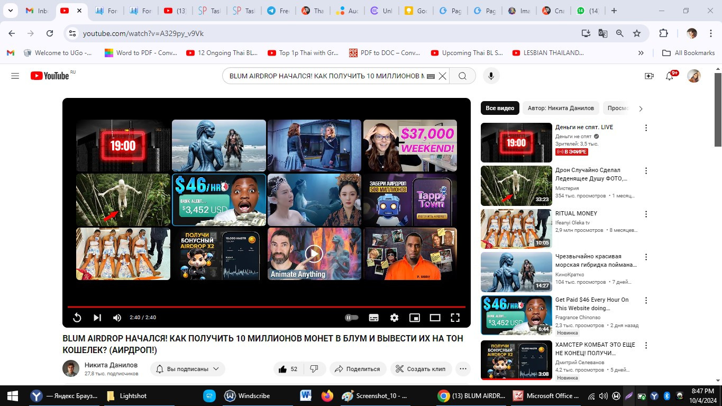Screen dimensions: 722x406
Task: Expand the Вы подписаны subscription dropdown
Action: tap(188, 369)
